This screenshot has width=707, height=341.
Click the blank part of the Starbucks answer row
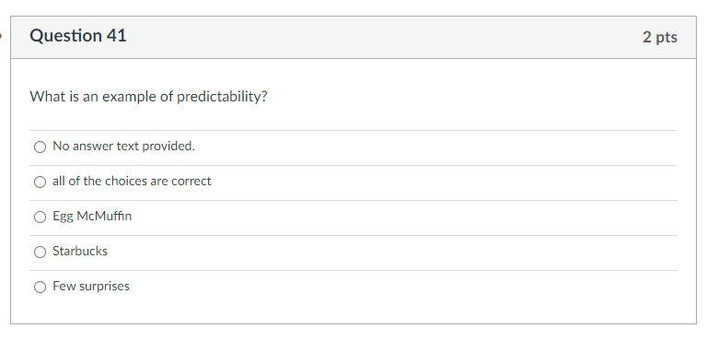pos(392,252)
